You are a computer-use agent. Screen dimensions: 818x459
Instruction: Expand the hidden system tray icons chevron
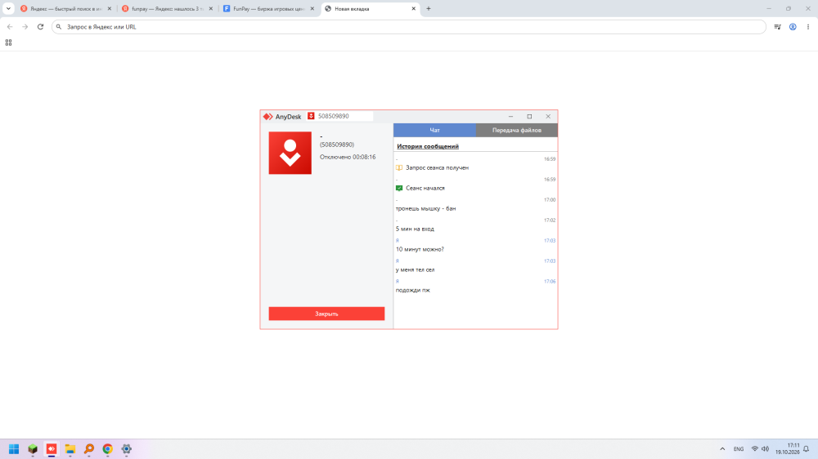pos(722,449)
